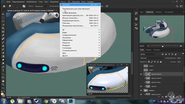This screenshot has height=104, width=185.
Task: Select the Healing Brush tool
Action: (3, 39)
